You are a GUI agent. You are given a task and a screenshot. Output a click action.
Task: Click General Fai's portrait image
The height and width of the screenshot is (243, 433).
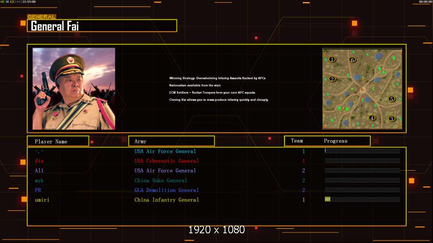pyautogui.click(x=74, y=89)
